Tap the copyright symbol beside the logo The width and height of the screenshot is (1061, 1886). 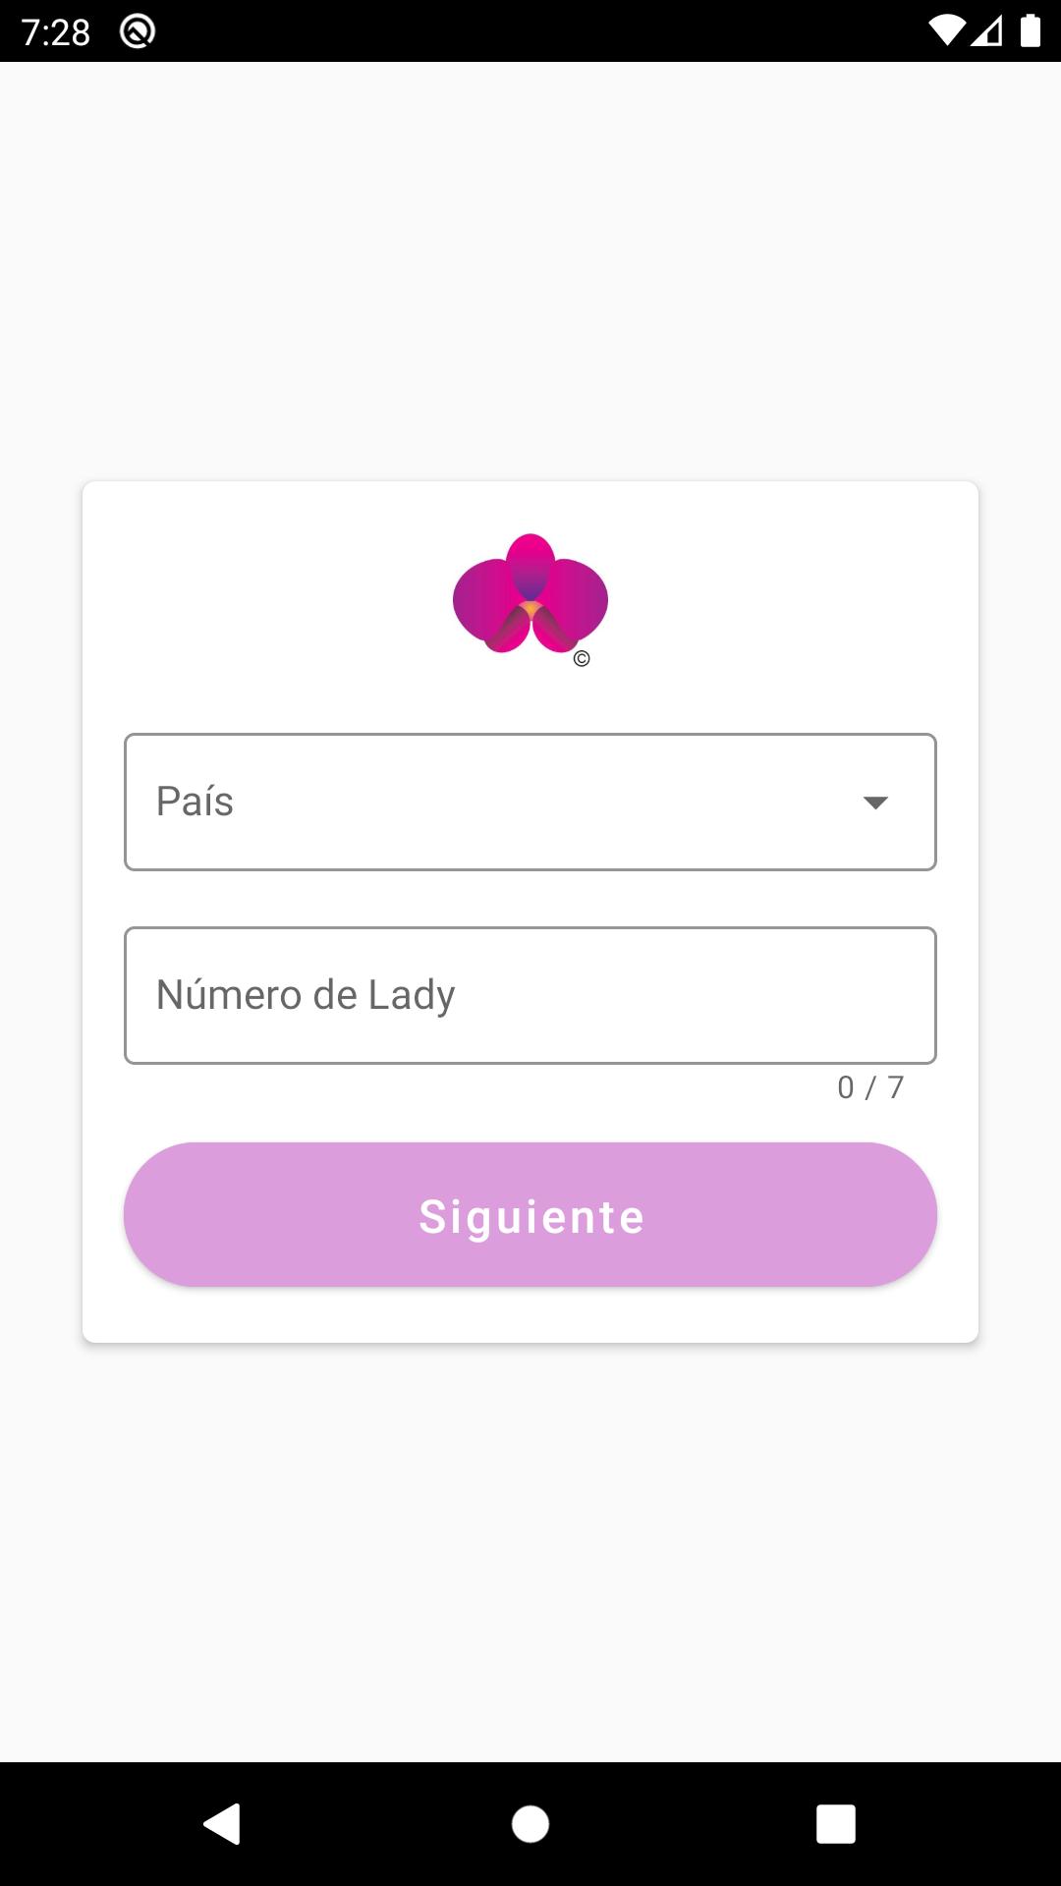[582, 659]
